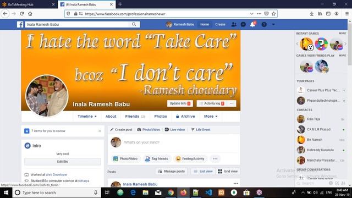Go back in browser

pyautogui.click(x=5, y=14)
